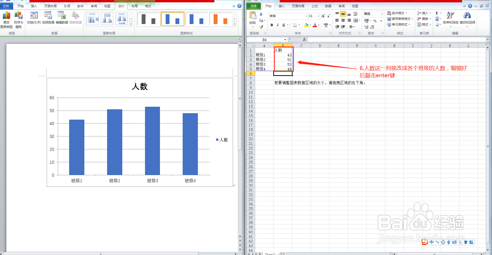Open the 套用表格格式 dropdown
Viewport: 492px width, 255px height.
[400, 19]
